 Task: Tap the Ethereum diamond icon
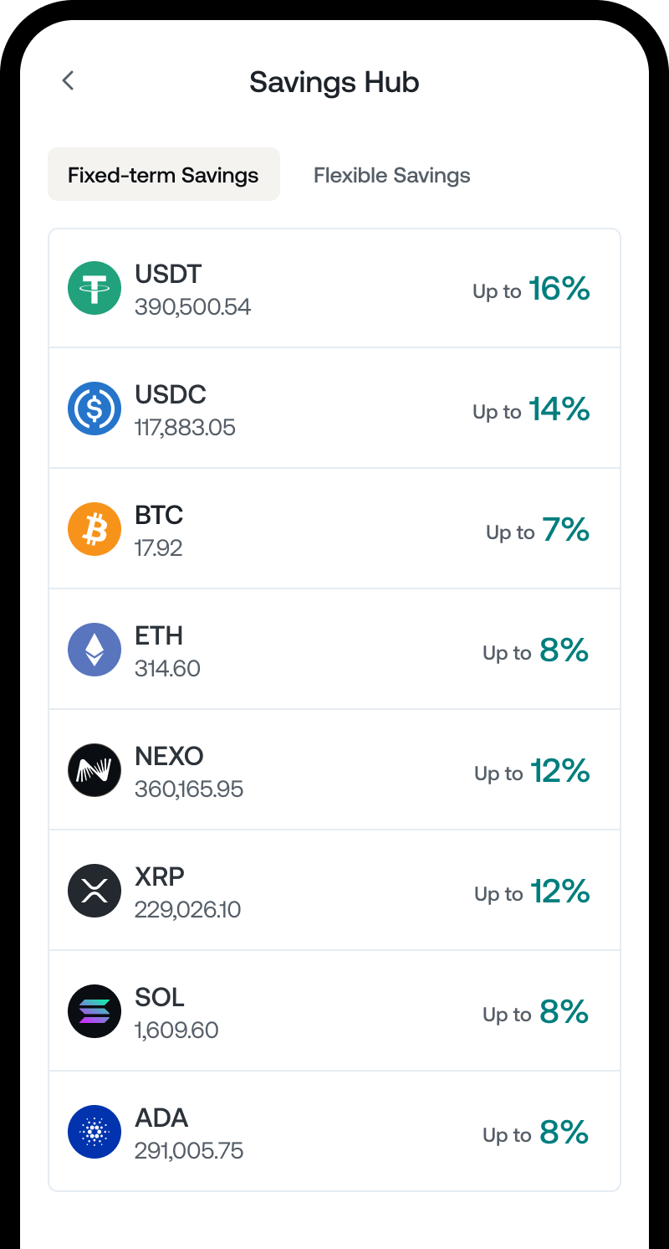94,650
